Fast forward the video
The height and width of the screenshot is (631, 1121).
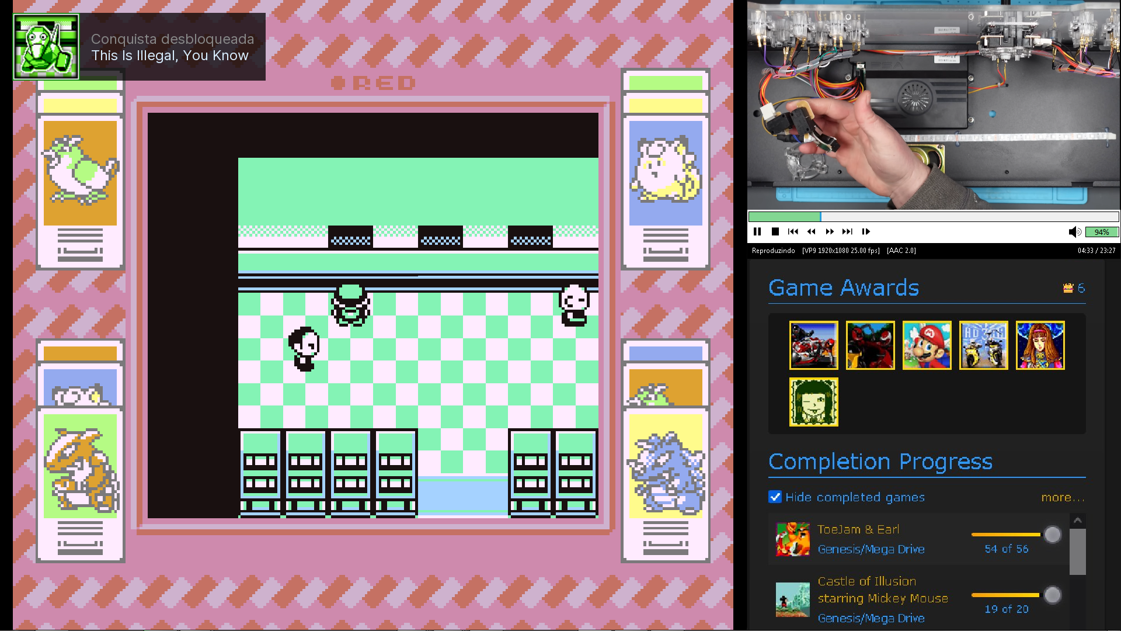pos(830,232)
